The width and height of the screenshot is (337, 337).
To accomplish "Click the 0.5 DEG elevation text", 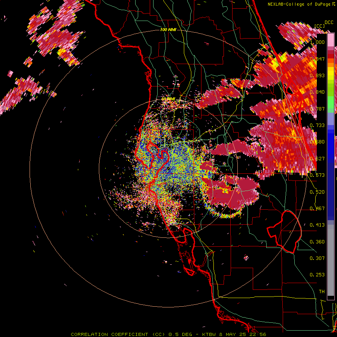I will [180, 334].
